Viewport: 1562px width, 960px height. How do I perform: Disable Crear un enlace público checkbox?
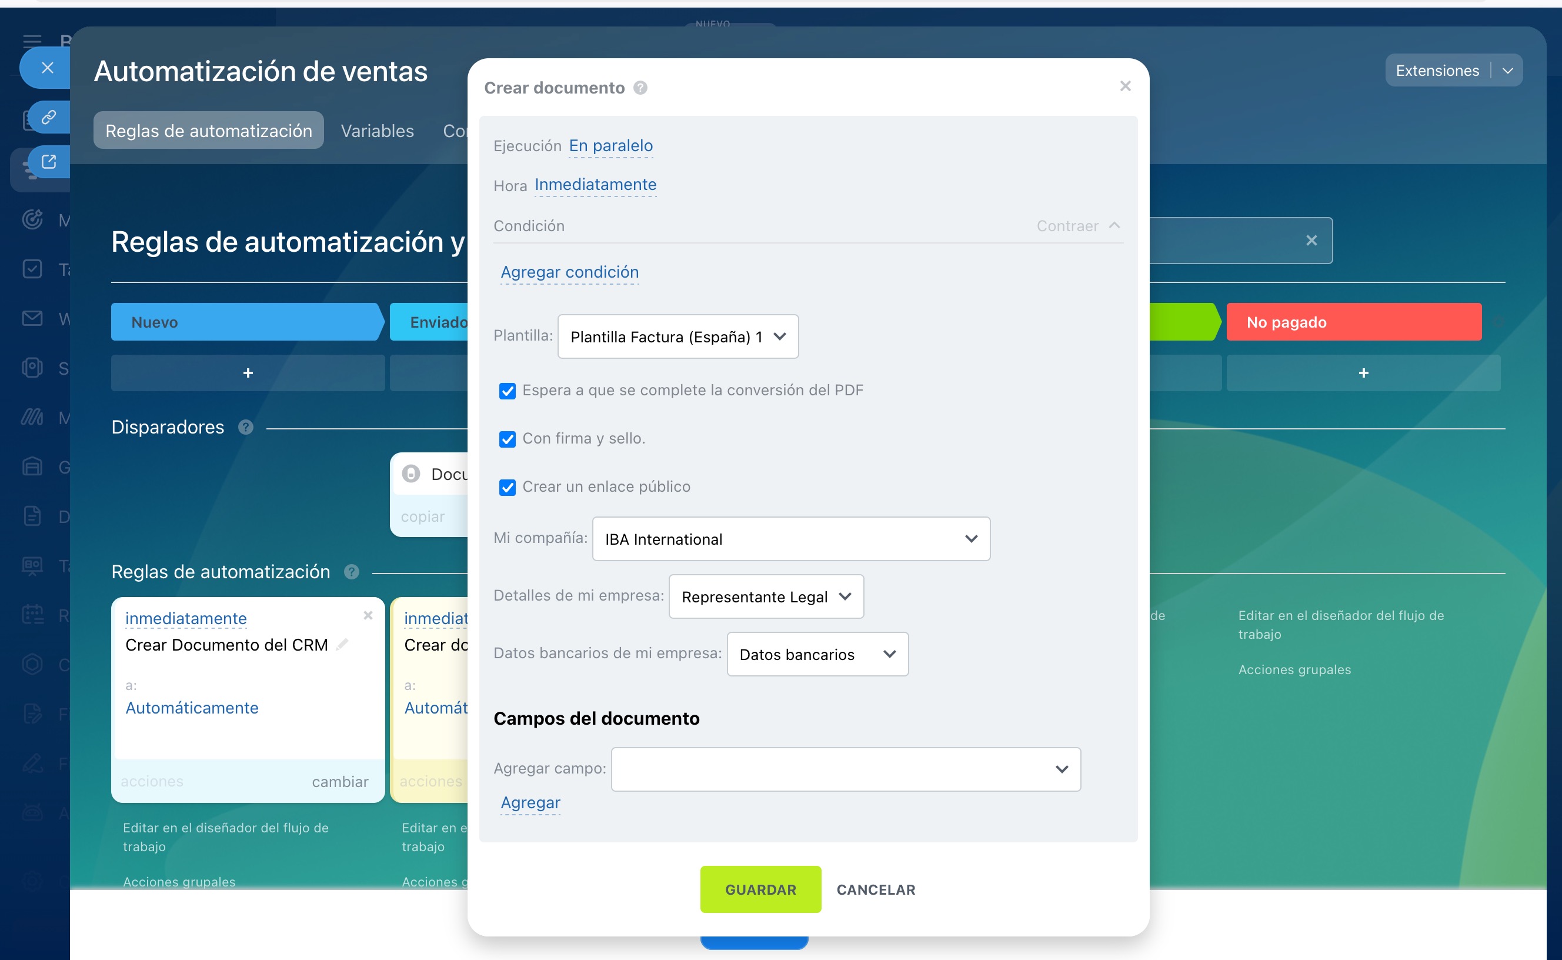507,488
